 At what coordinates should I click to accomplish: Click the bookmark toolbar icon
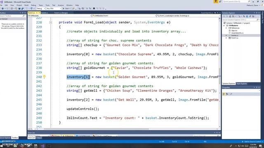point(94,9)
